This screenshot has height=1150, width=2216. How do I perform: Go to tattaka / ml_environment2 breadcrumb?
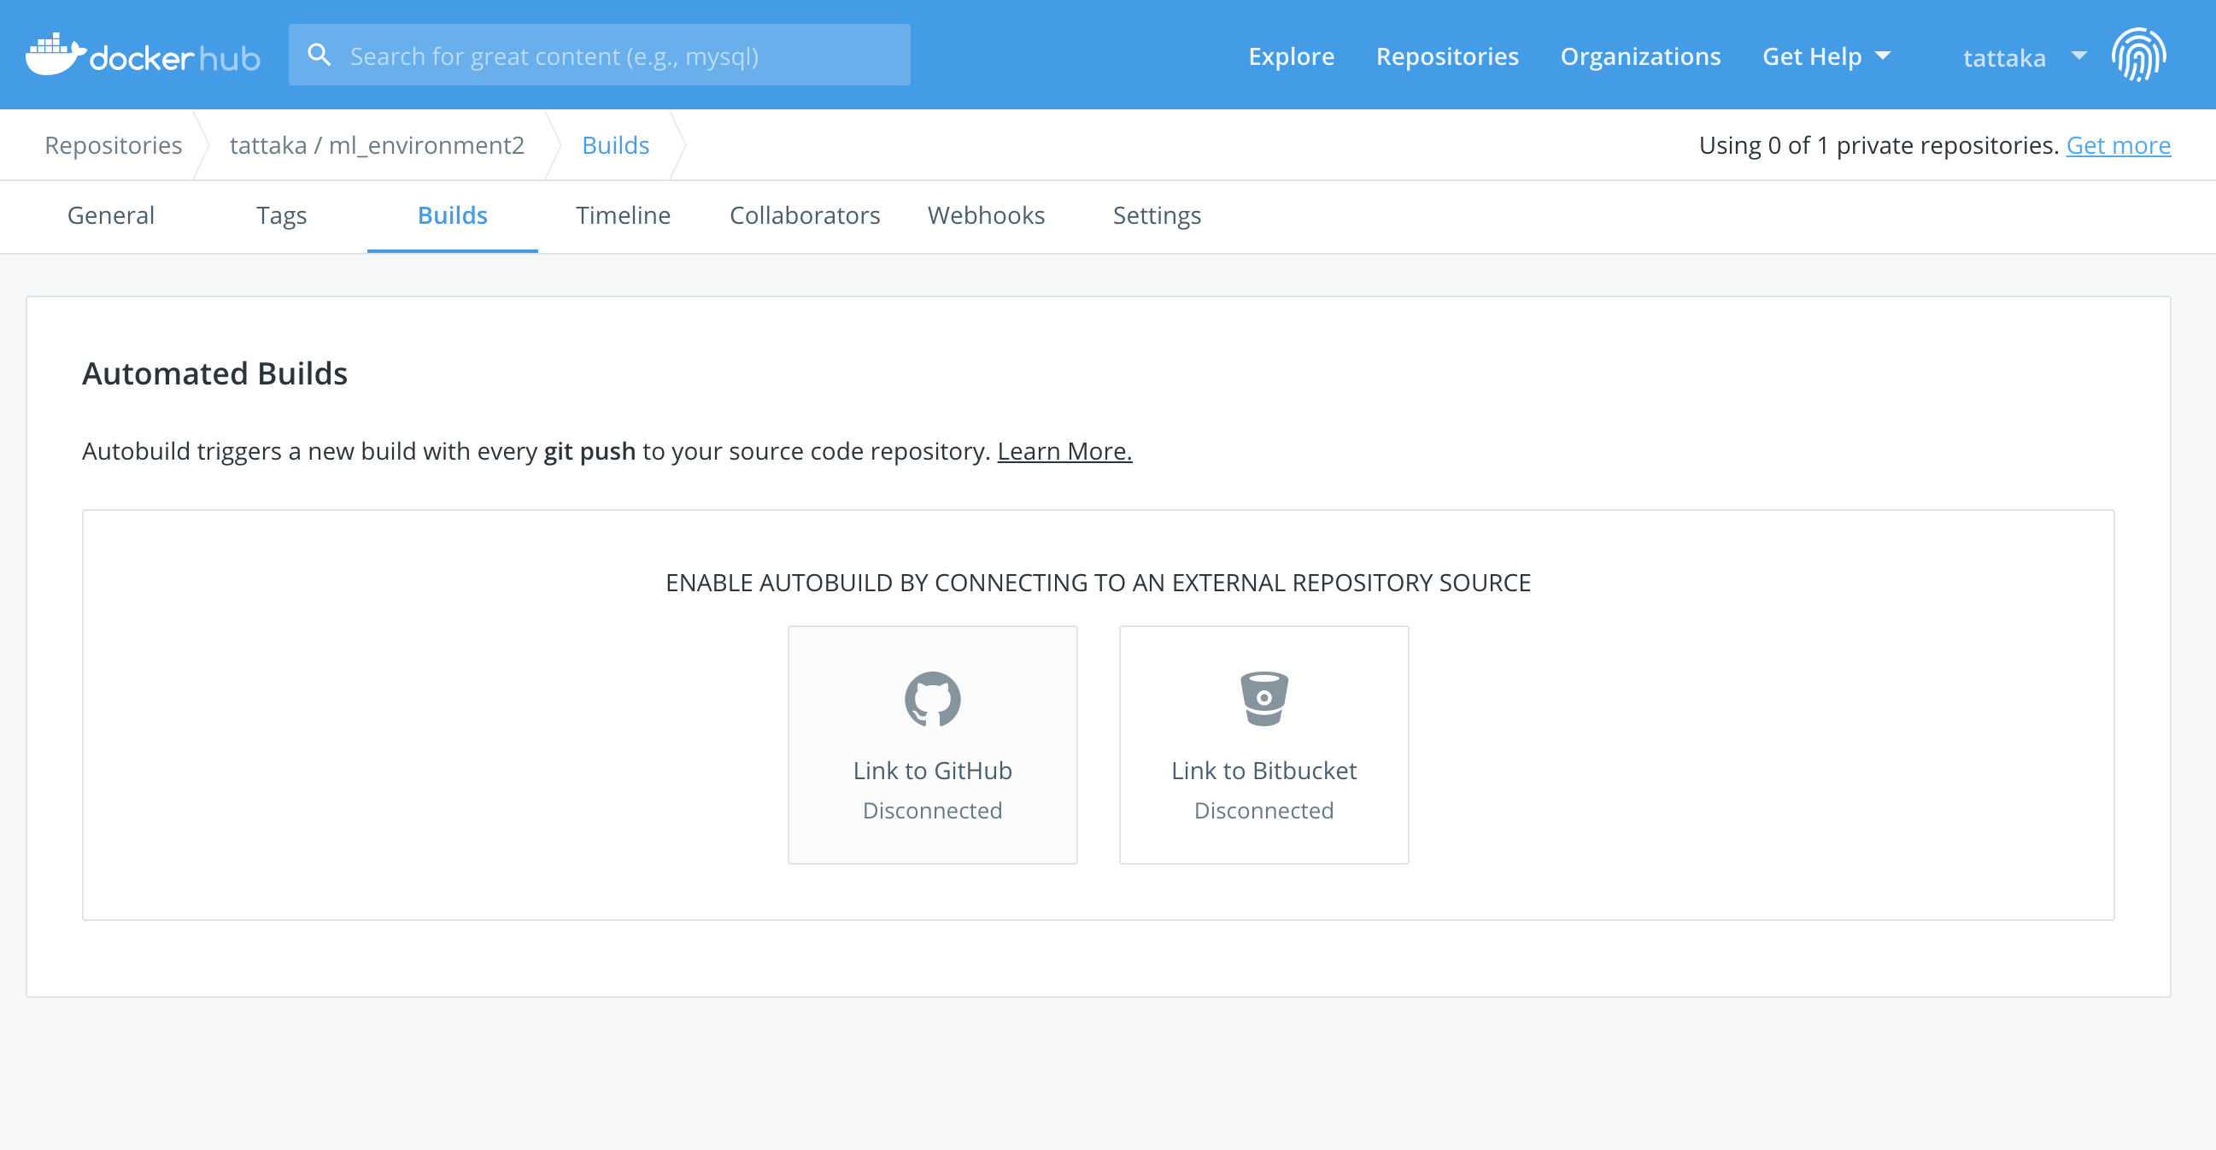coord(377,145)
